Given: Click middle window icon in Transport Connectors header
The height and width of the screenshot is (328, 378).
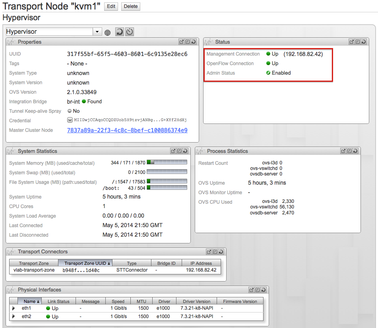Looking at the screenshot, I should (x=215, y=252).
